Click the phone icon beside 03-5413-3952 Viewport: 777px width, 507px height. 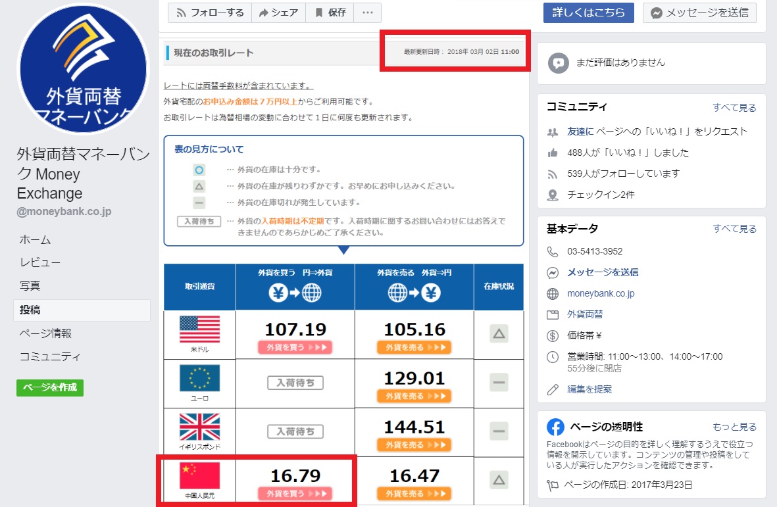(x=553, y=251)
